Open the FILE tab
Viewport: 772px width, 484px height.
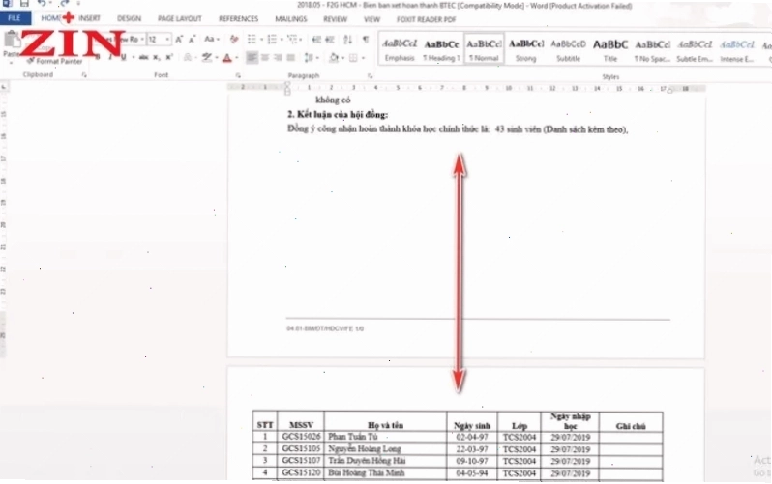coord(15,18)
